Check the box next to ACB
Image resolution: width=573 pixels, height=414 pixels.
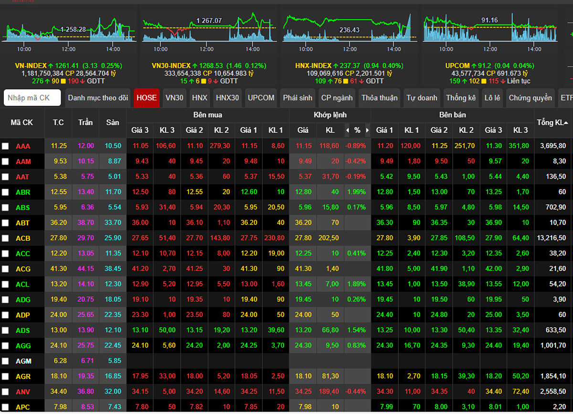[5, 238]
